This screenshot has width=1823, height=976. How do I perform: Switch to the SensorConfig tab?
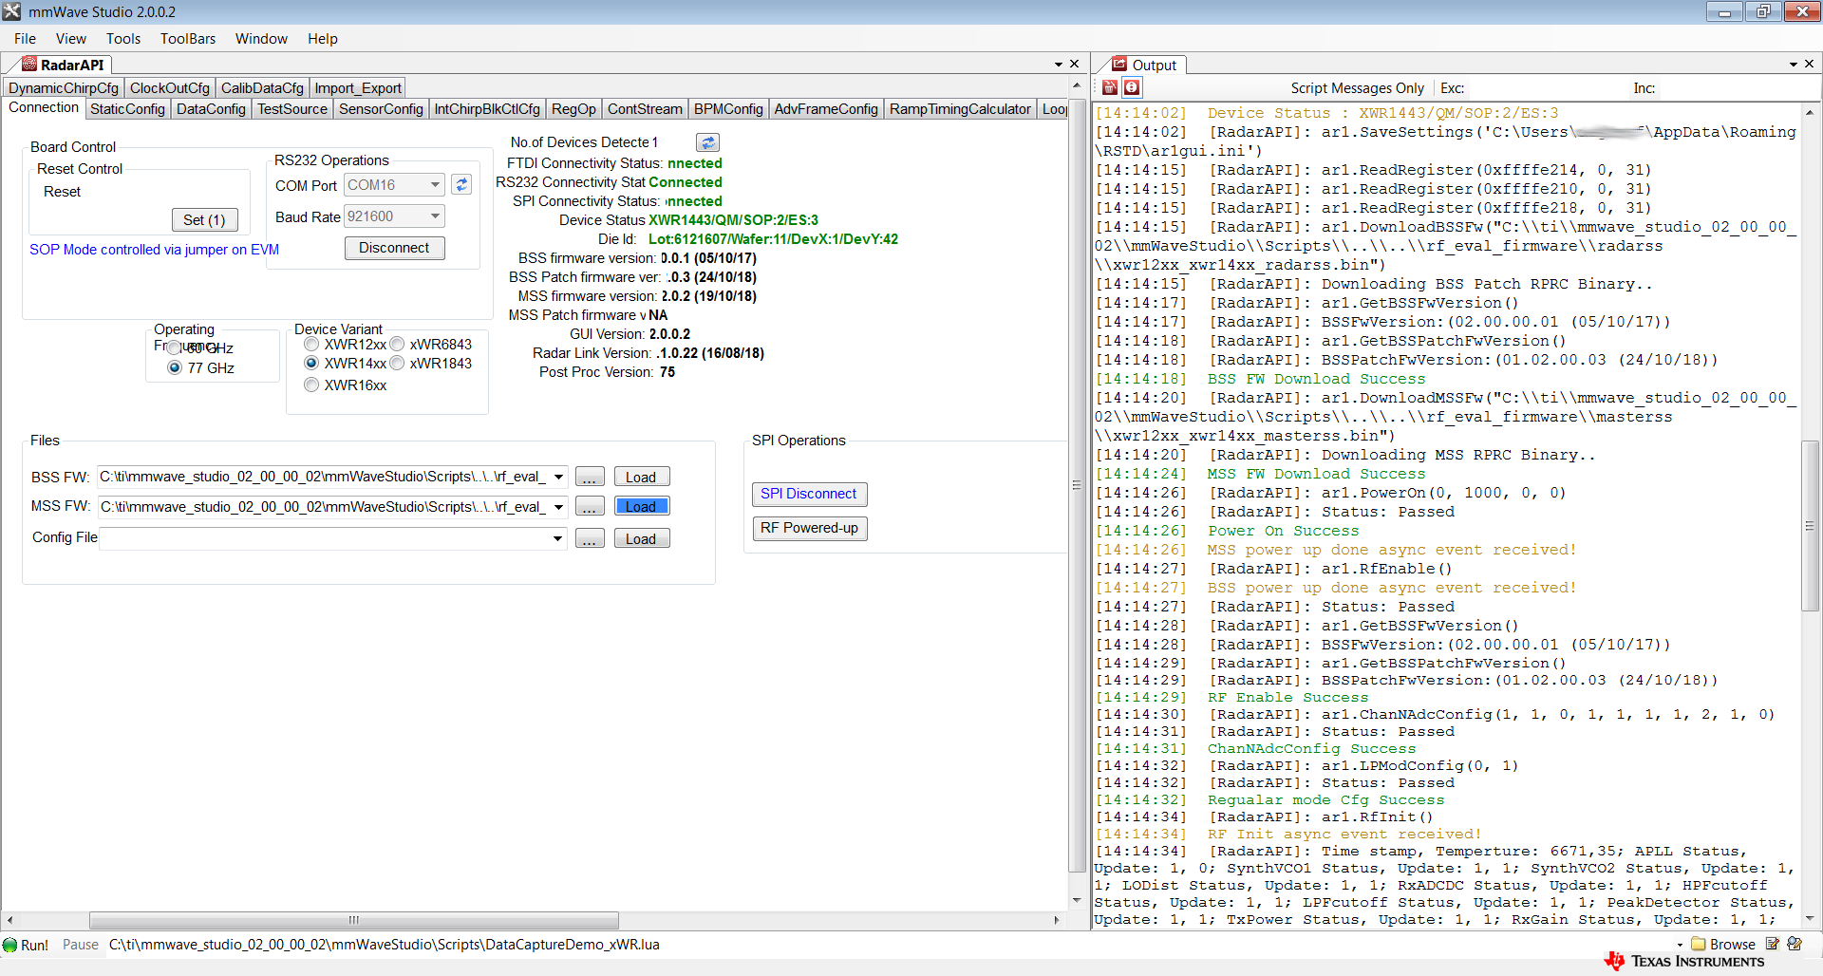tap(381, 109)
